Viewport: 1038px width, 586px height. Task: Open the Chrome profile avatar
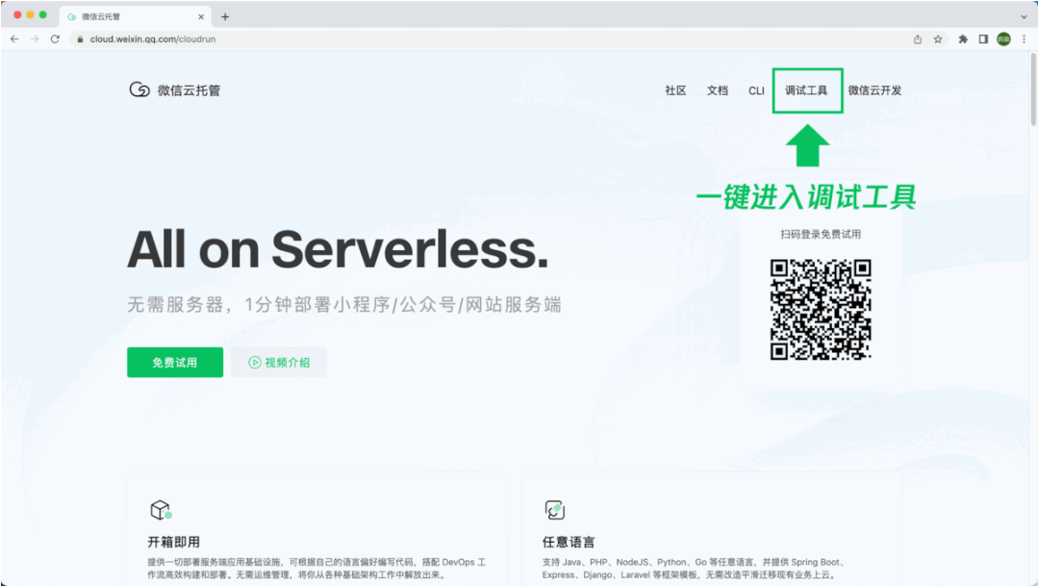click(1003, 39)
